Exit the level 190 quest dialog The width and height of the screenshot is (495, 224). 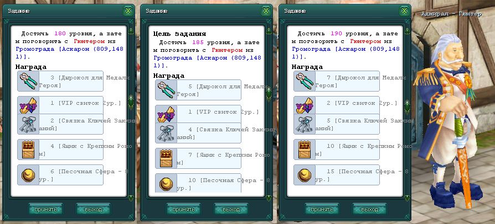click(369, 209)
